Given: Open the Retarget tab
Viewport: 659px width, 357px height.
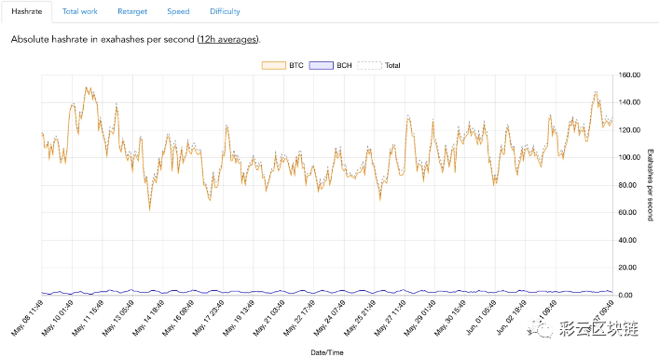Looking at the screenshot, I should [x=132, y=12].
